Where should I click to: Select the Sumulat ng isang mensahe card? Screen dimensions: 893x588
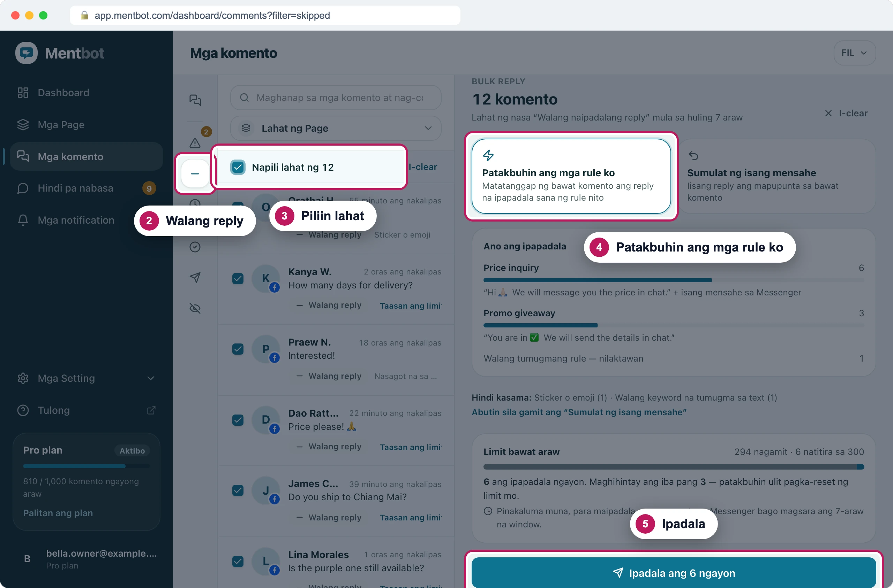(x=776, y=176)
